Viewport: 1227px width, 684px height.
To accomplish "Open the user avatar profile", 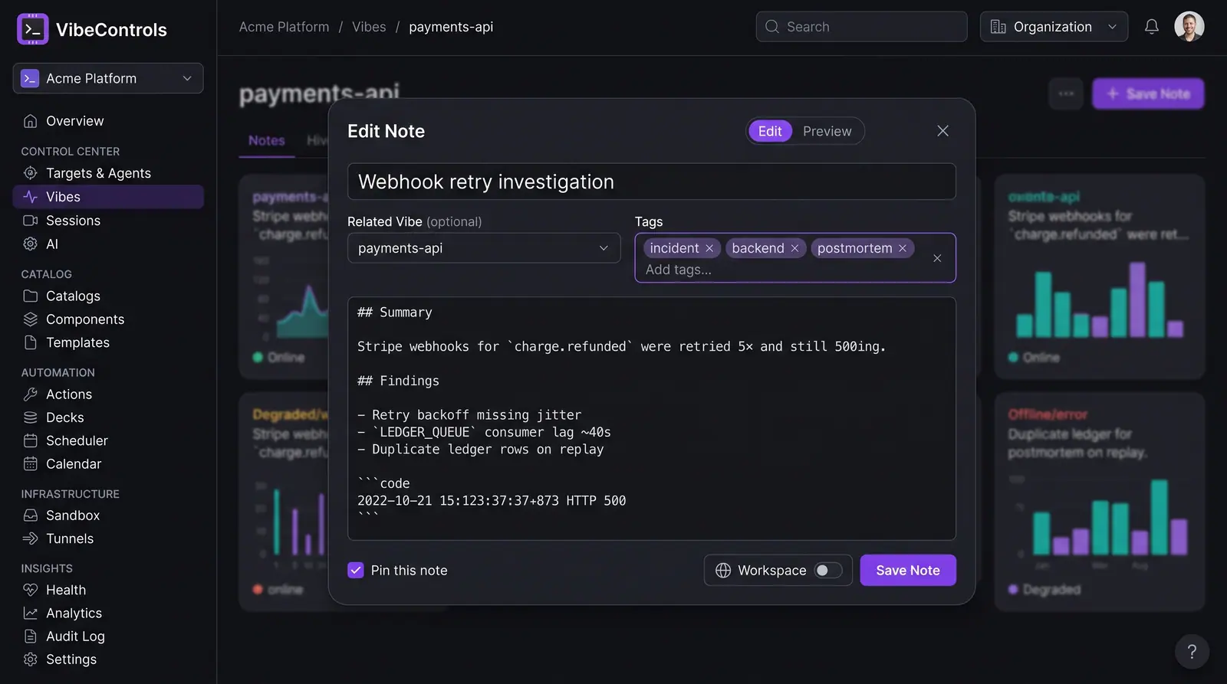I will coord(1189,27).
